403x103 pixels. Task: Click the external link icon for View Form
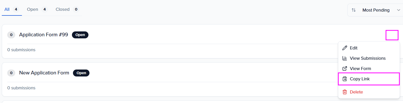pyautogui.click(x=344, y=69)
